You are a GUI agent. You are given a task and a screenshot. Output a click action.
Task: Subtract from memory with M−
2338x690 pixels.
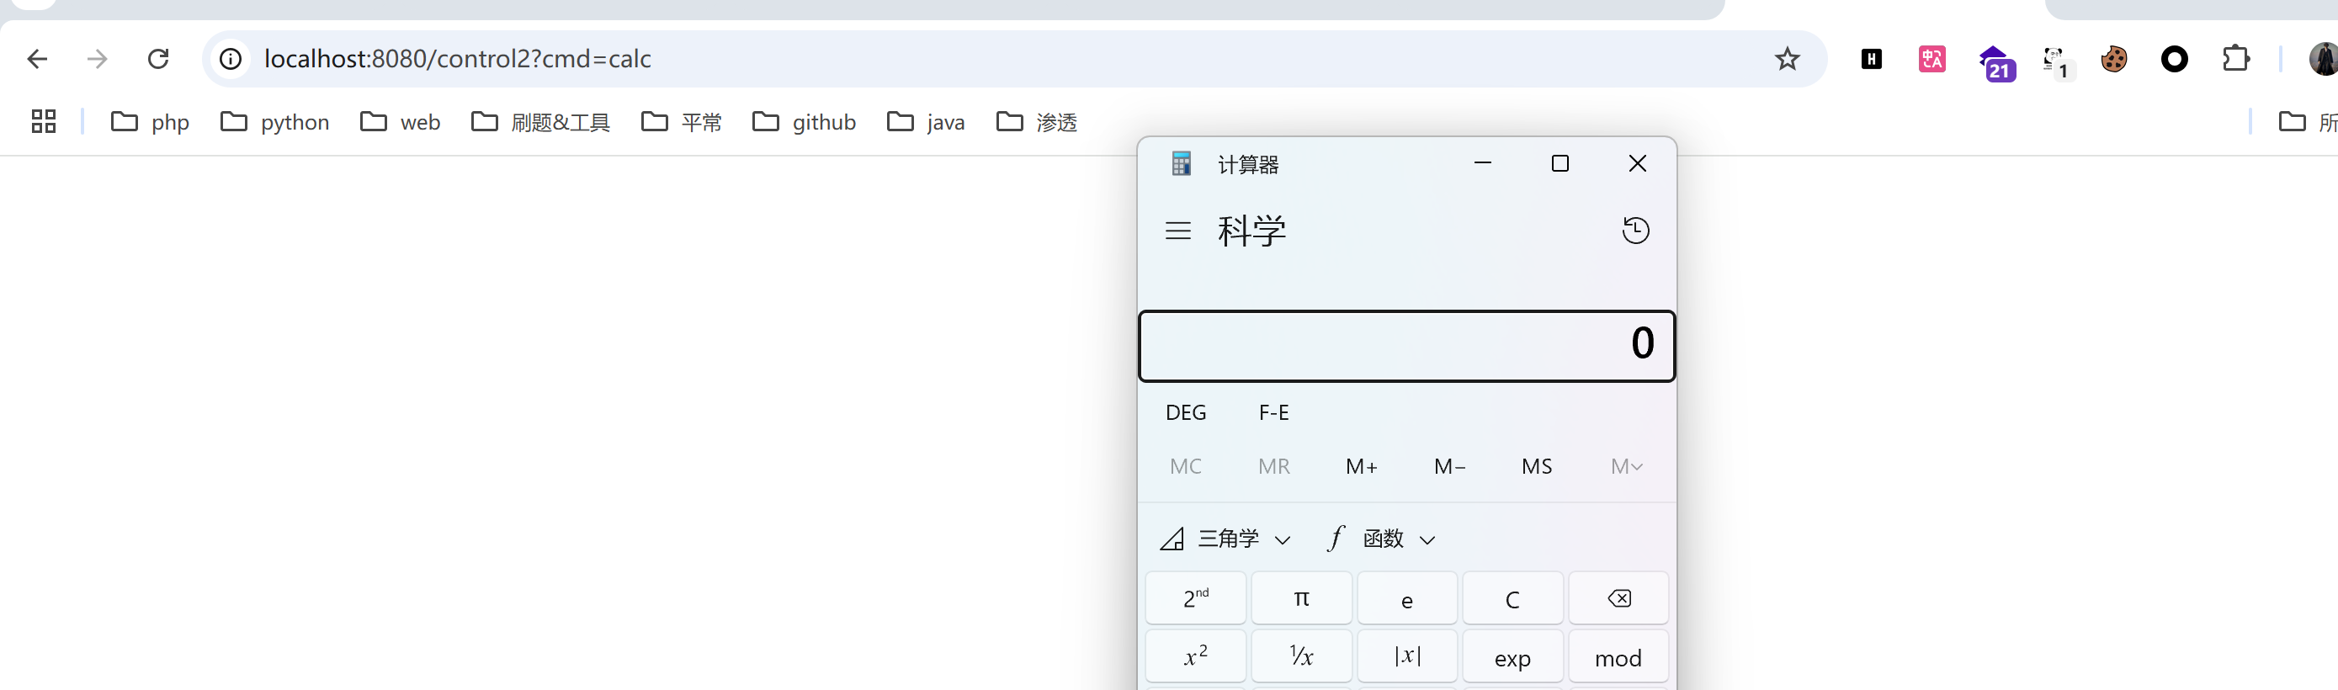tap(1449, 467)
